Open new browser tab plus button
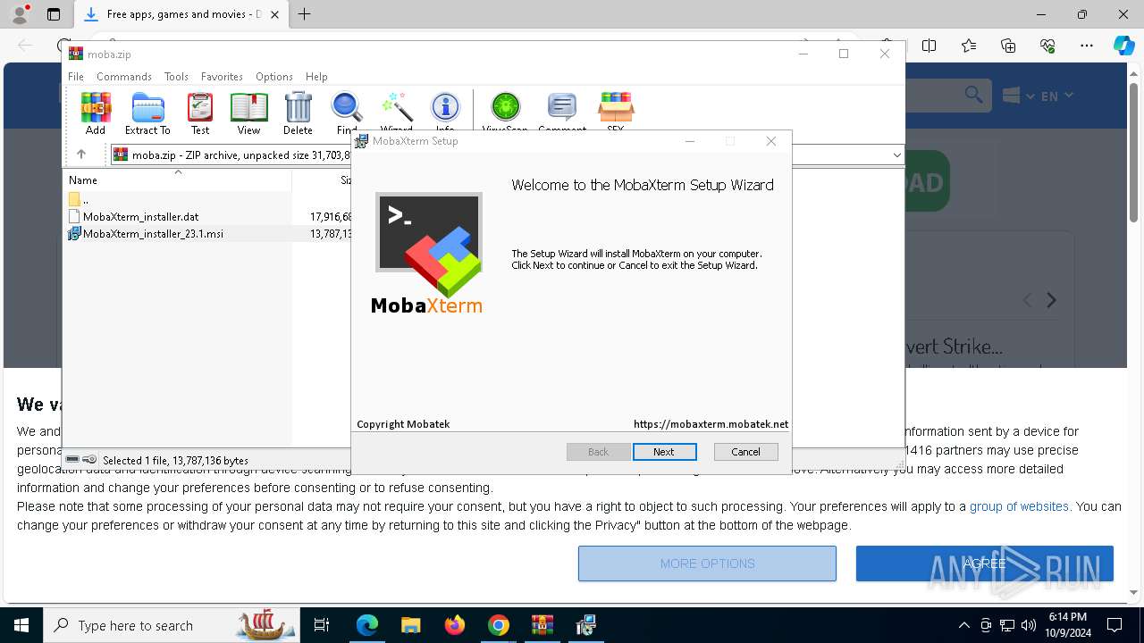Viewport: 1144px width, 643px height. pos(305,14)
